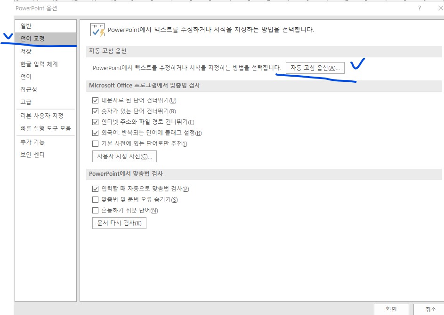
Task: Click the proofing checkmark header icon
Action: 97,30
